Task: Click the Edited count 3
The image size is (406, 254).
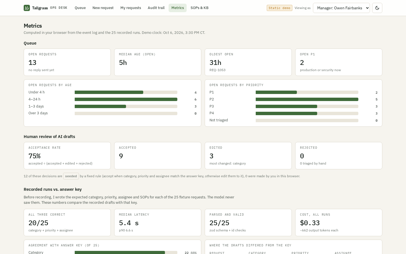Action: pyautogui.click(x=211, y=156)
